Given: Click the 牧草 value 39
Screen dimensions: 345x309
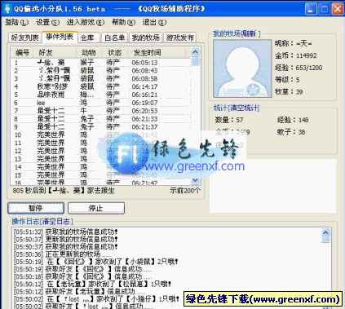Looking at the screenshot, I should [299, 91].
